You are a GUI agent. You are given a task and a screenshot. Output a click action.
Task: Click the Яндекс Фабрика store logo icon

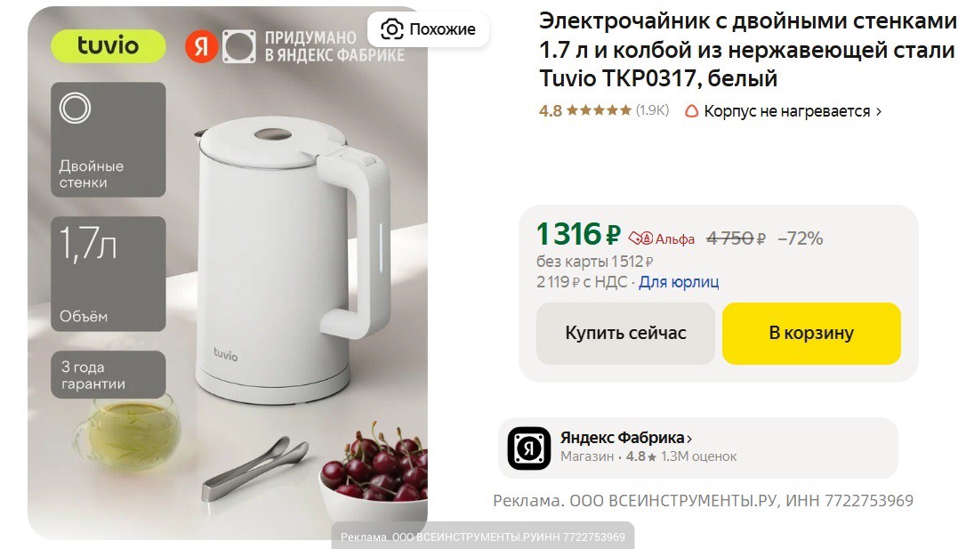(x=528, y=448)
